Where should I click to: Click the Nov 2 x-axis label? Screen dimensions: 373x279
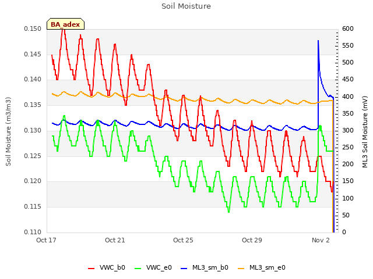tap(321, 240)
